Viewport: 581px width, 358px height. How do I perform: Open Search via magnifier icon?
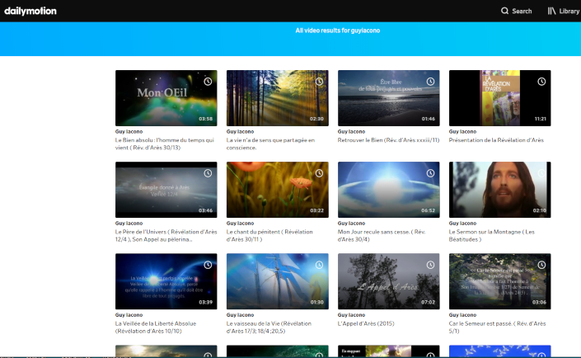[504, 11]
